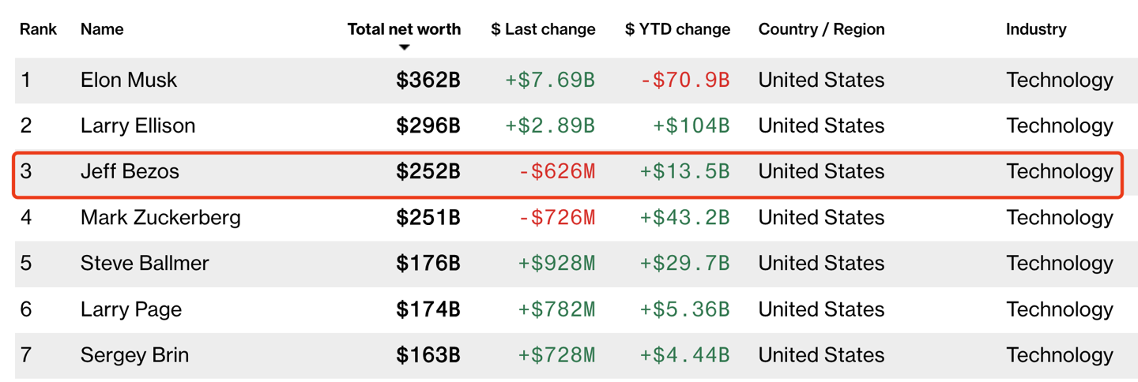Open Mark Zuckerberg's profile
This screenshot has width=1138, height=382.
pos(160,217)
